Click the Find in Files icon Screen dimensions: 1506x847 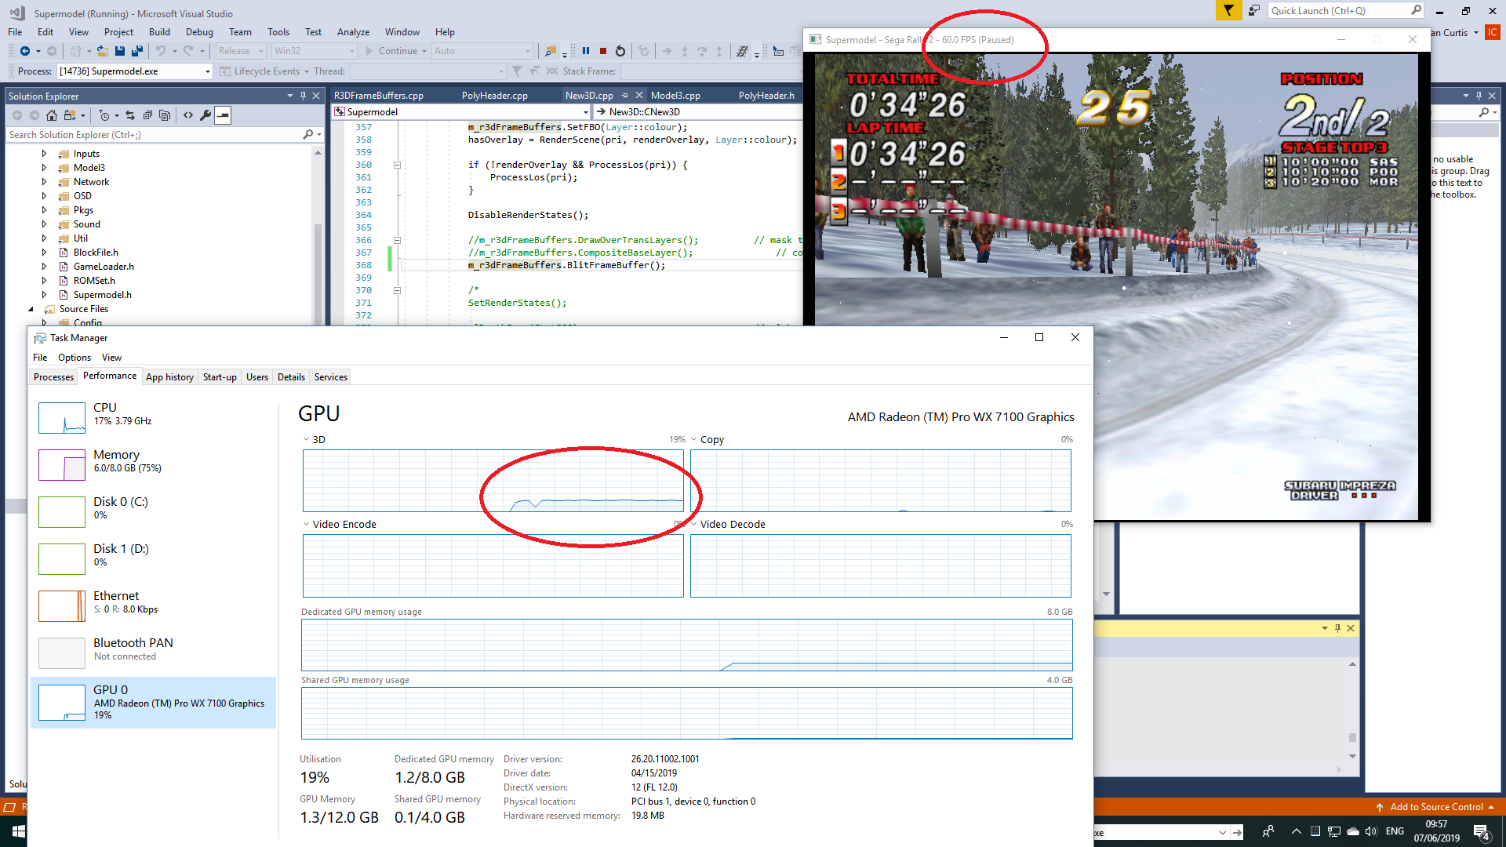click(551, 51)
